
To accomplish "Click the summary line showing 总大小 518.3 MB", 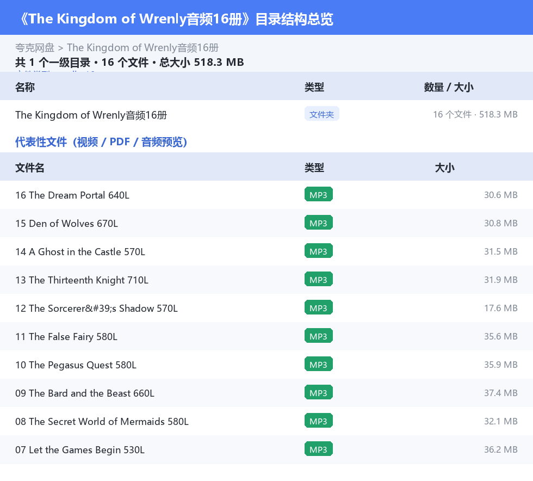I will click(x=129, y=62).
